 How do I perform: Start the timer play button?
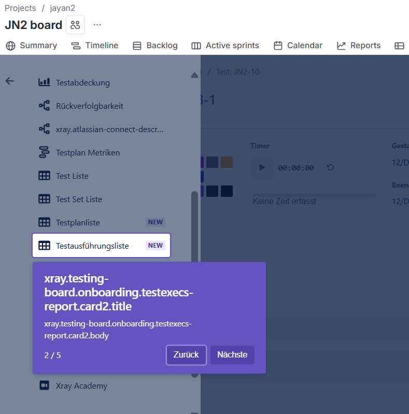click(x=262, y=167)
